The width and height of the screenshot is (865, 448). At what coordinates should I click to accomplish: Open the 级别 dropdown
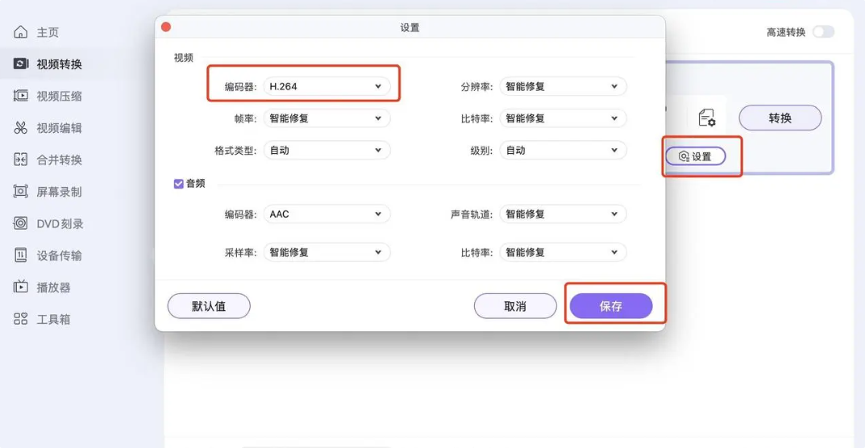(563, 150)
